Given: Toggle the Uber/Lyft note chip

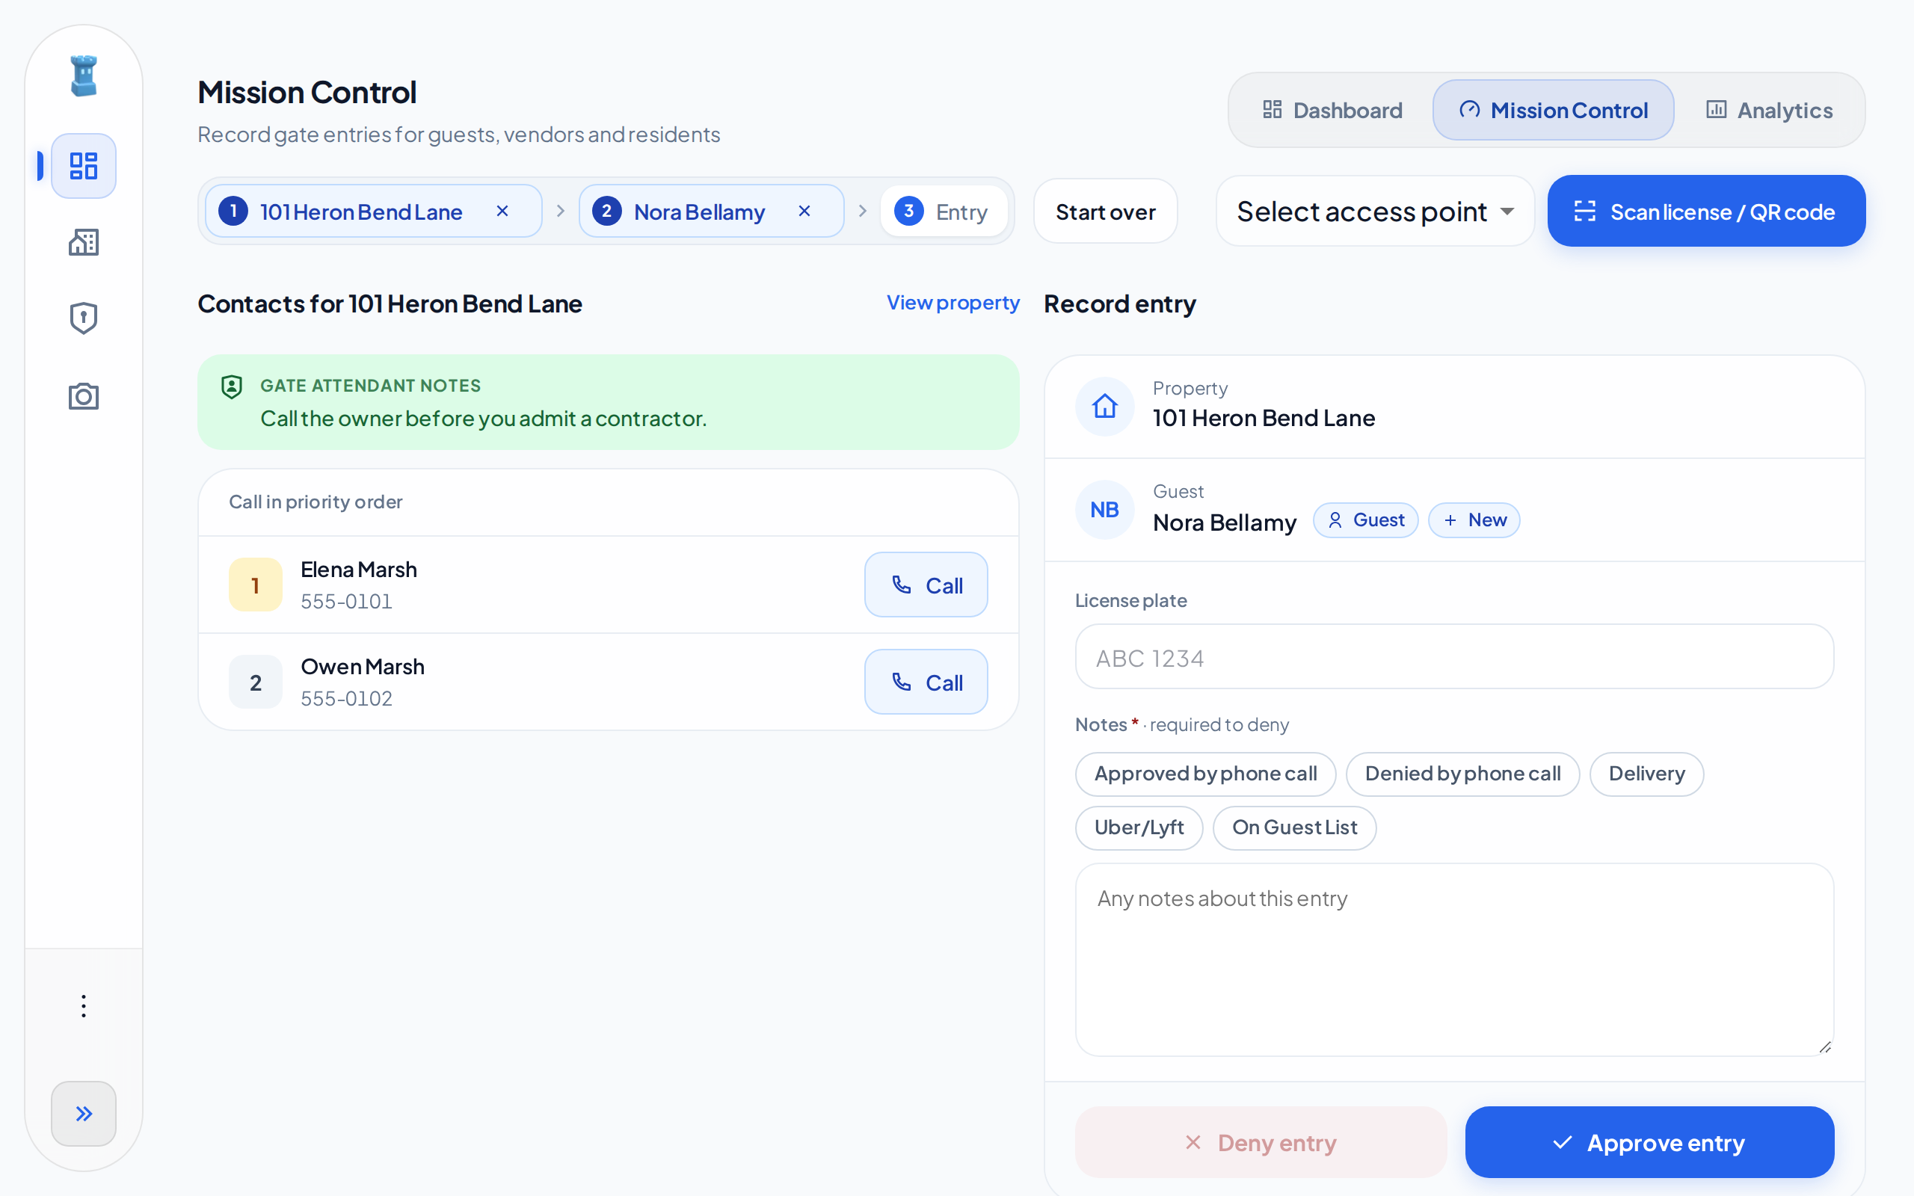Looking at the screenshot, I should pyautogui.click(x=1139, y=827).
